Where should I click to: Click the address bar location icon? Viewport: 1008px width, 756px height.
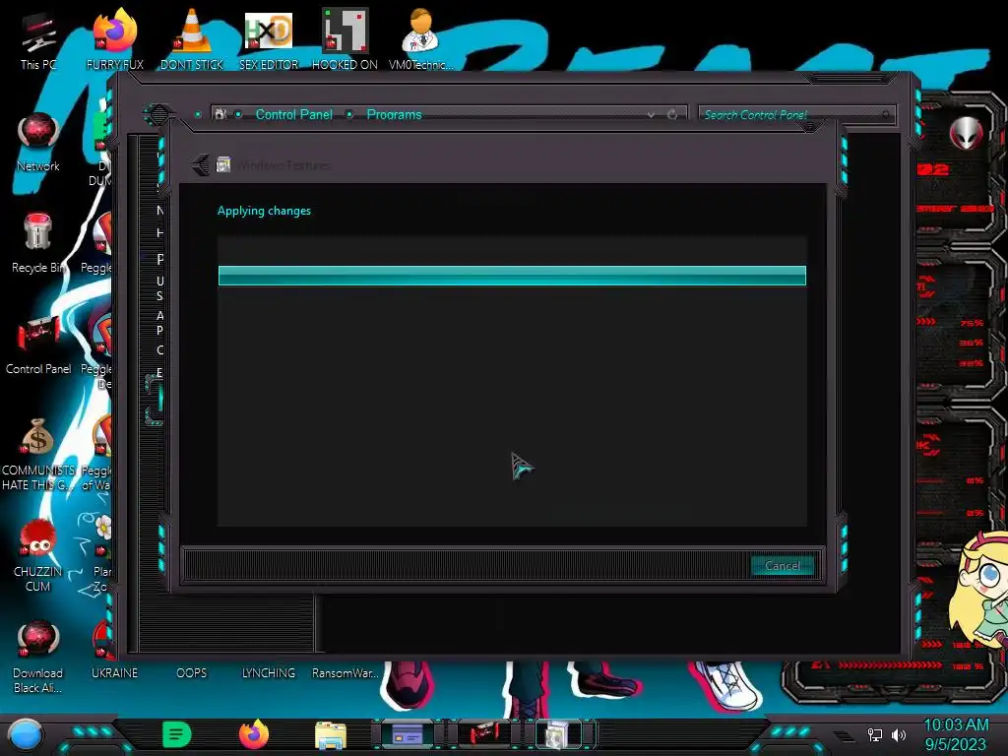pyautogui.click(x=220, y=114)
